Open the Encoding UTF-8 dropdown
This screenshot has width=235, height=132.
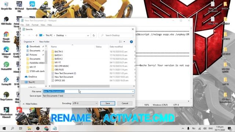coord(85,103)
